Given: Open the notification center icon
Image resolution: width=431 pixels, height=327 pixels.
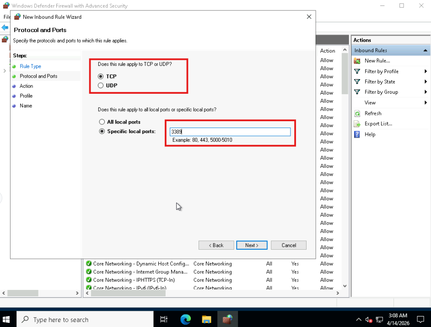Looking at the screenshot, I should pos(420,319).
